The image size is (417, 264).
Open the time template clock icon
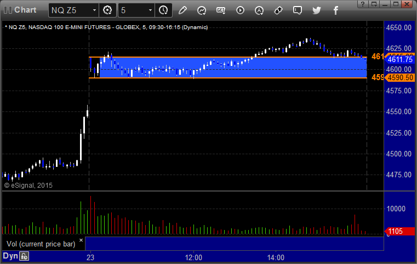pos(163,10)
